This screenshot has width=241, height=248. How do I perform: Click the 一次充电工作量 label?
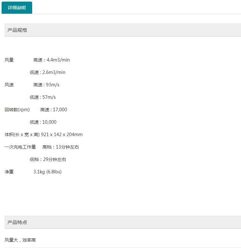tap(20, 147)
